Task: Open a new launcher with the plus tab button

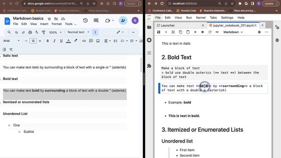Action: (263, 25)
